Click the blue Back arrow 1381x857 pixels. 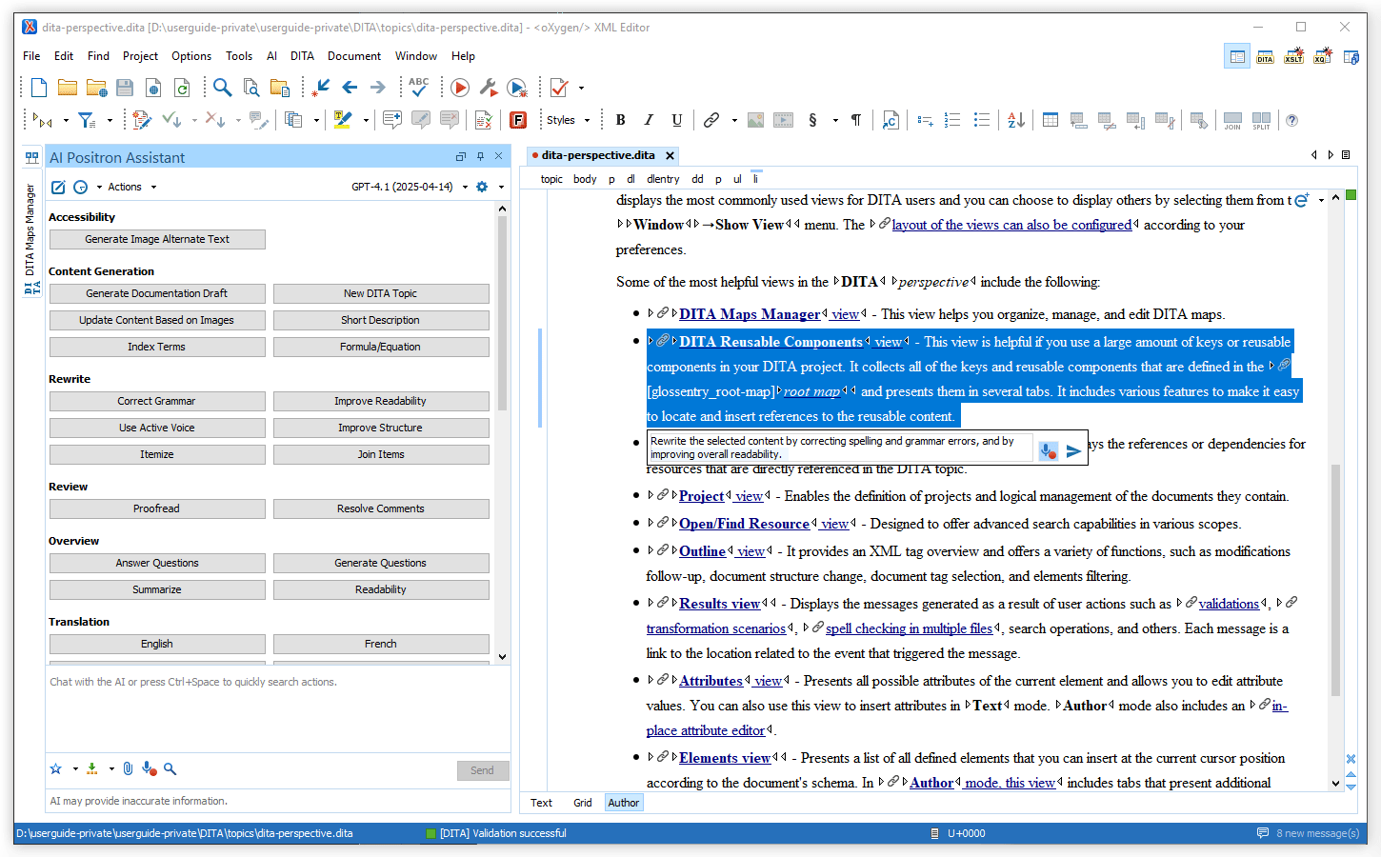click(350, 88)
